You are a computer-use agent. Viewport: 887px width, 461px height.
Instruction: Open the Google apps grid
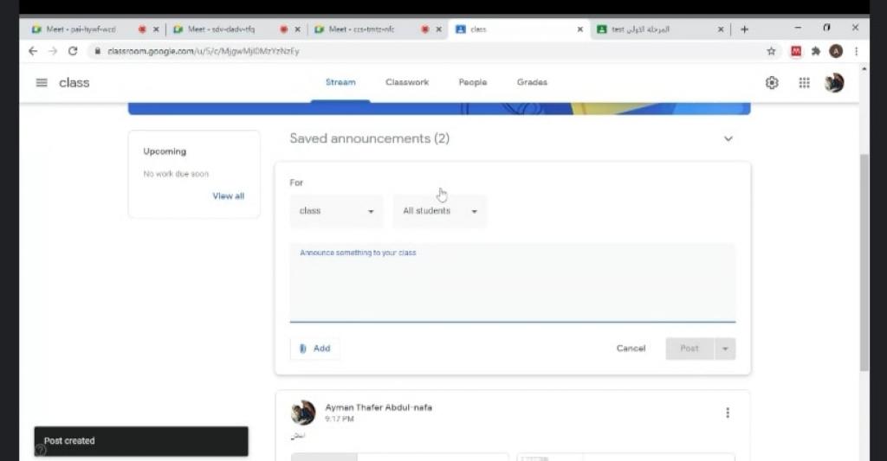click(x=804, y=83)
